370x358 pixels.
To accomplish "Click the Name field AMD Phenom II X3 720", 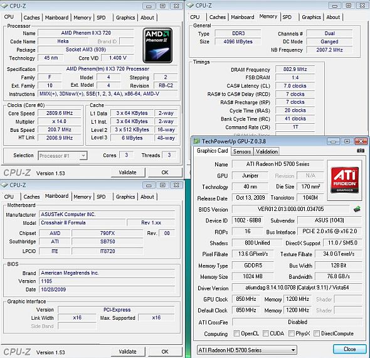I will pyautogui.click(x=86, y=33).
